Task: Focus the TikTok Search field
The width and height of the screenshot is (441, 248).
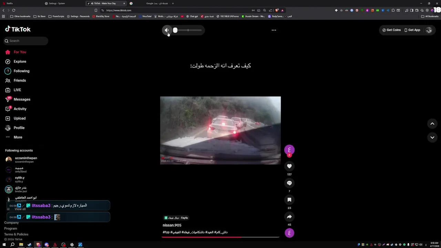Action: 26,41
